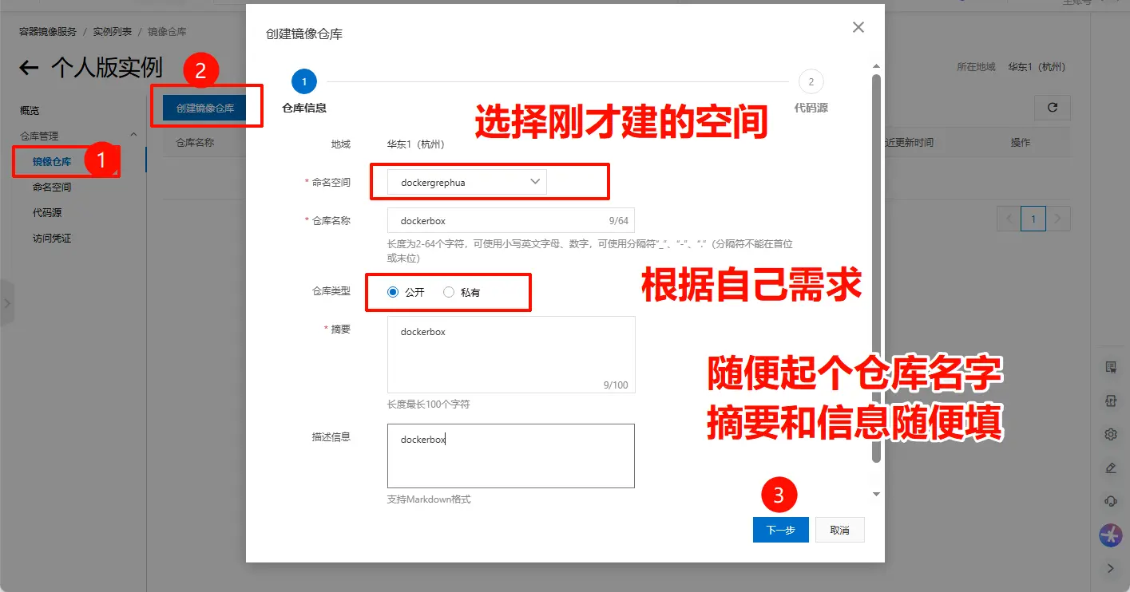
Task: Click the 下一步 button
Action: pyautogui.click(x=780, y=530)
